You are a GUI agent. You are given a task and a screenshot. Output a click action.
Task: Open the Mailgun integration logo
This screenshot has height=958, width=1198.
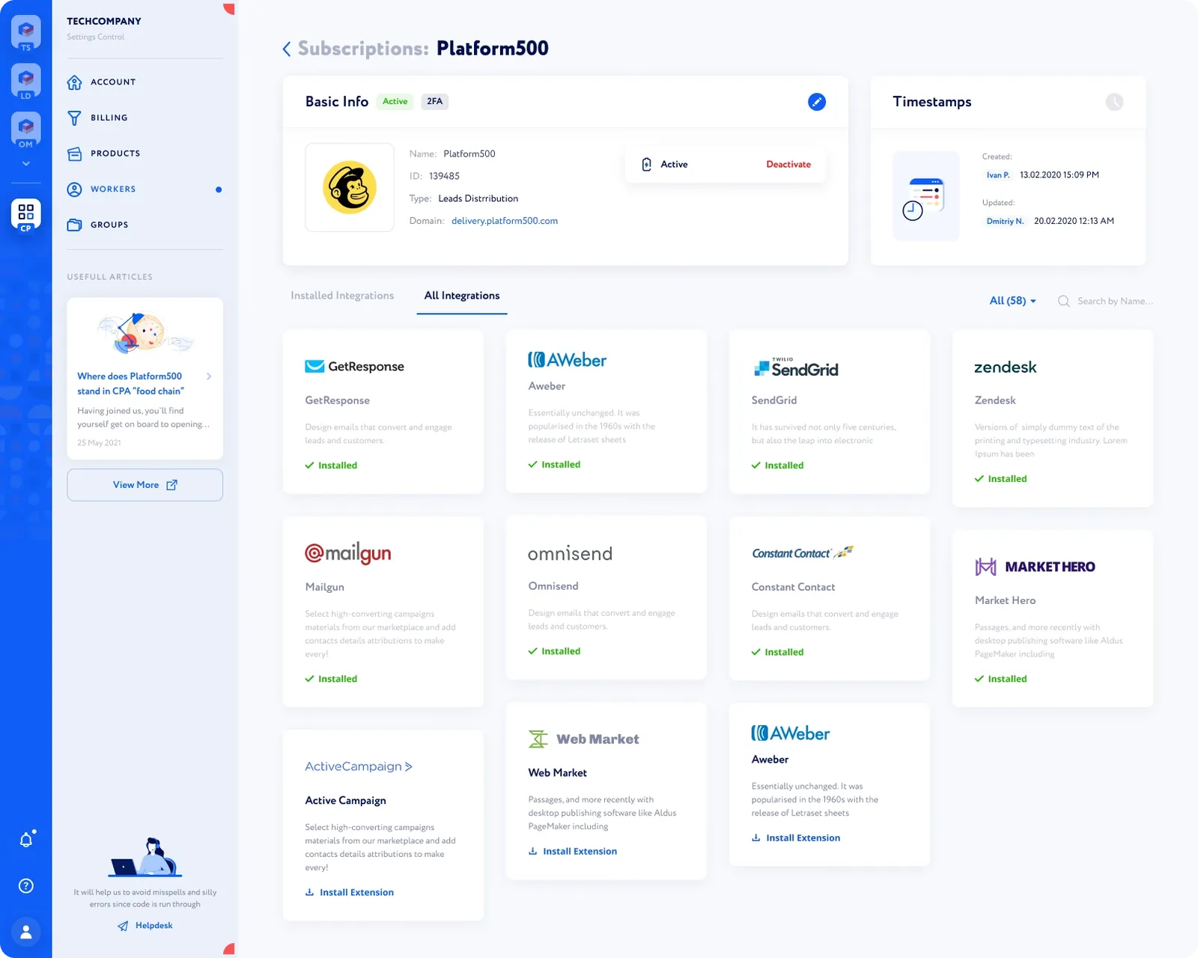click(x=348, y=554)
